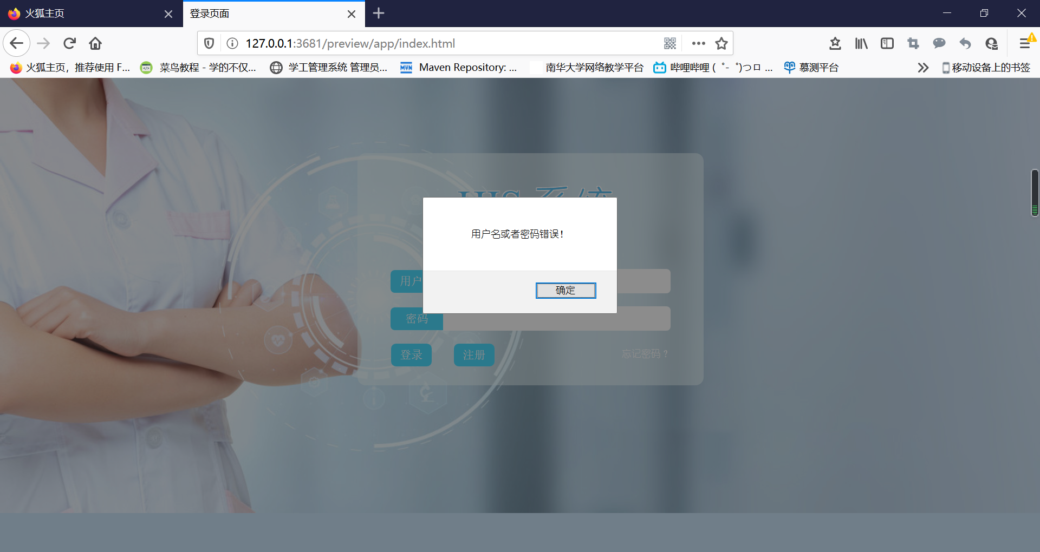The width and height of the screenshot is (1040, 552).
Task: Open the Library panel
Action: (861, 43)
